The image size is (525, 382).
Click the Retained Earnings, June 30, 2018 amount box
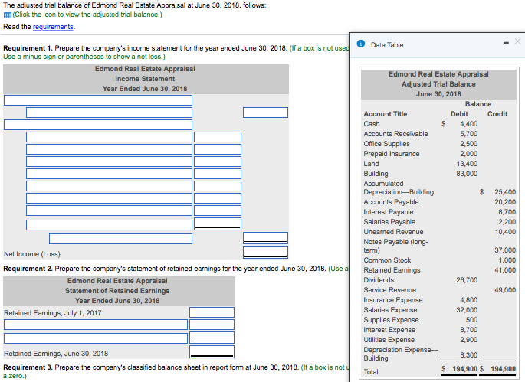coord(212,351)
